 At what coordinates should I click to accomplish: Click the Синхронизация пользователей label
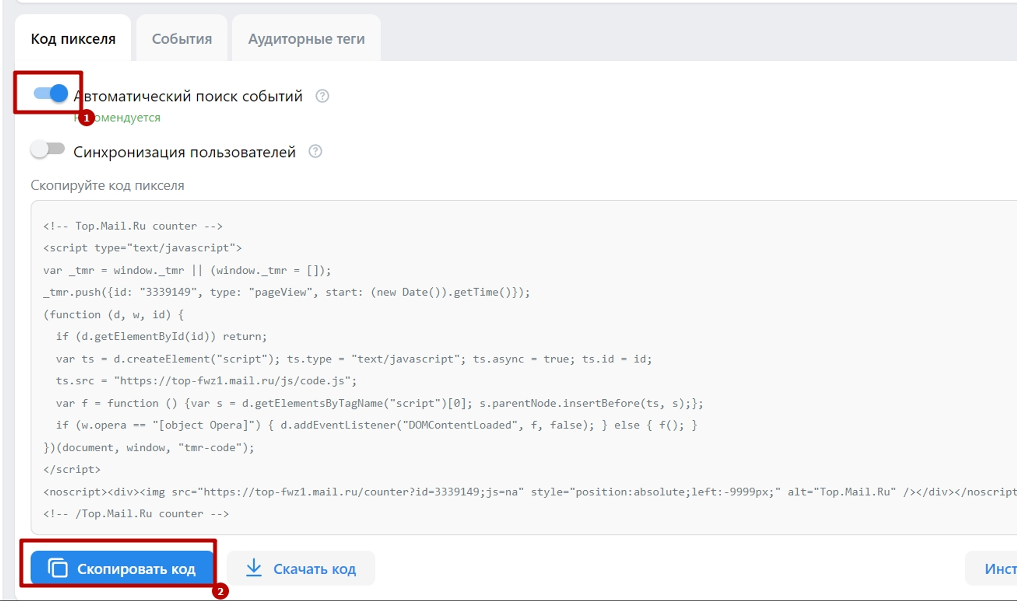pos(185,152)
